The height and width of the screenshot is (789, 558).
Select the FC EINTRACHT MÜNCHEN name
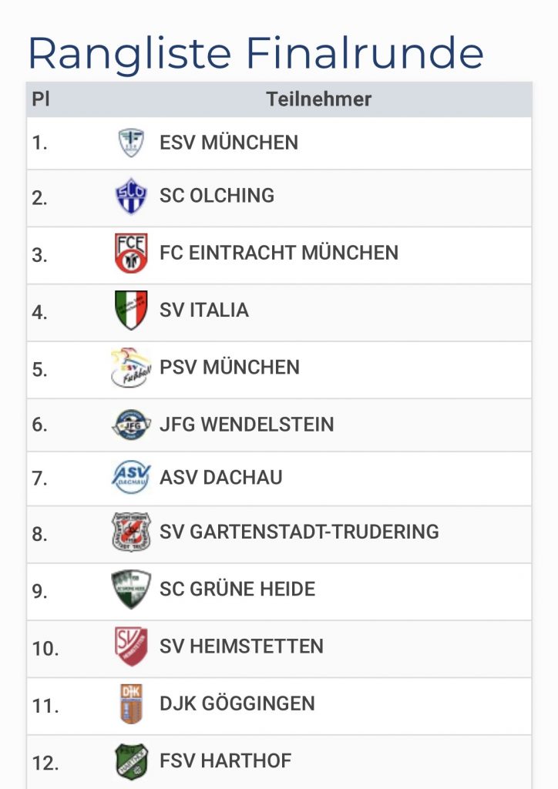pos(279,253)
